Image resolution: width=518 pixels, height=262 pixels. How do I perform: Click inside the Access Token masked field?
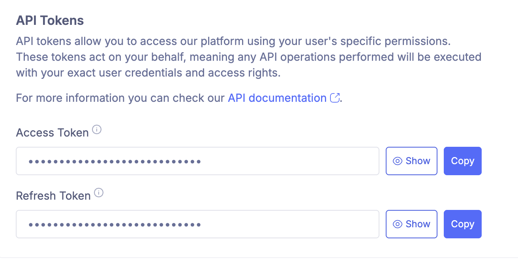[x=197, y=161]
